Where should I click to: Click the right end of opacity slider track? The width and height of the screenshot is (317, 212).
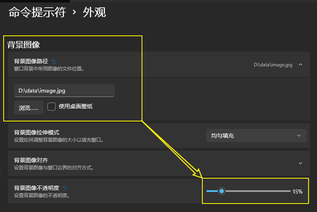[x=289, y=191]
